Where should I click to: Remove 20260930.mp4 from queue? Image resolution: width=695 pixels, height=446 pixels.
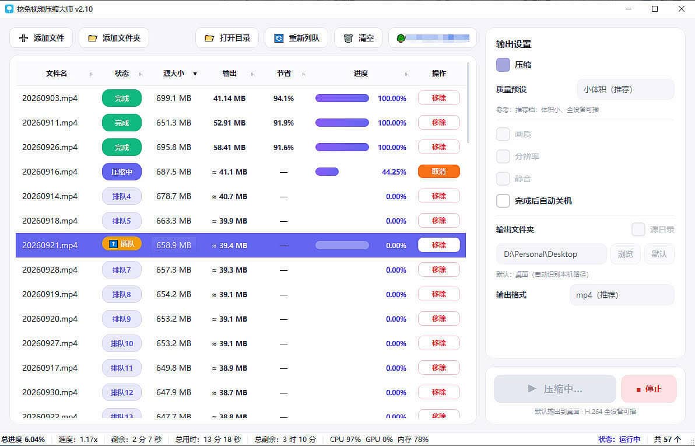[439, 392]
